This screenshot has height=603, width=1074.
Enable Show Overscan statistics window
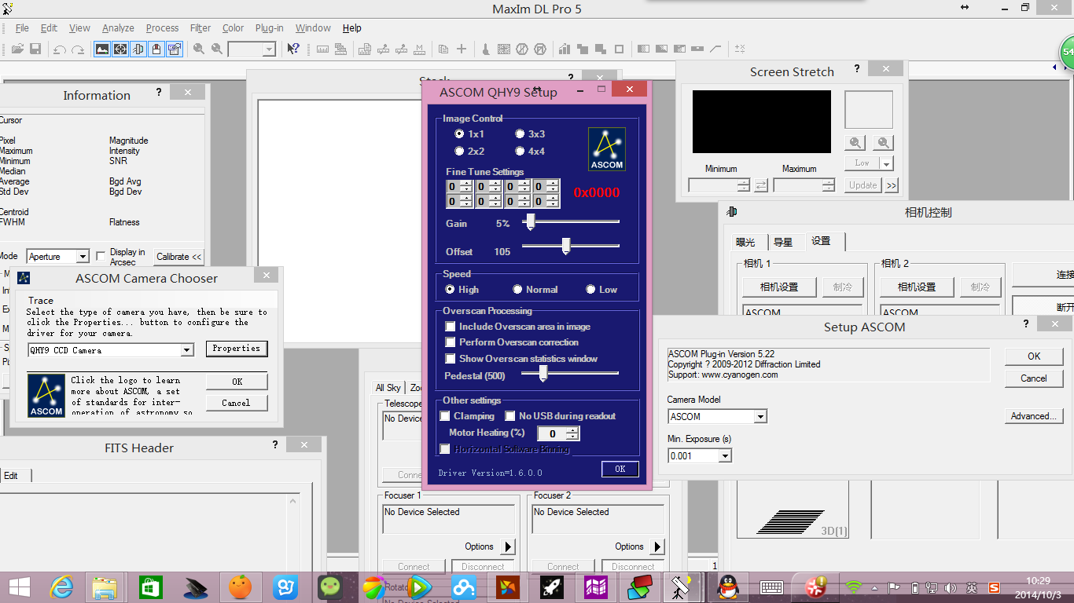click(x=451, y=359)
